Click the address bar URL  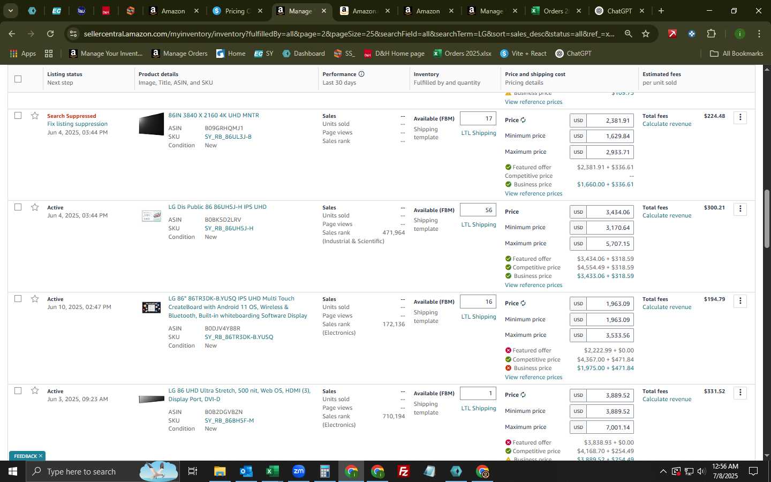click(349, 34)
